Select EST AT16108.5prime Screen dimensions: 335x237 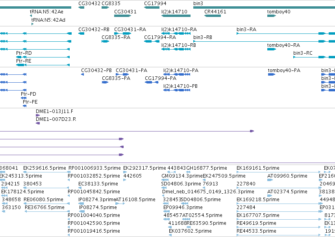point(120,204)
